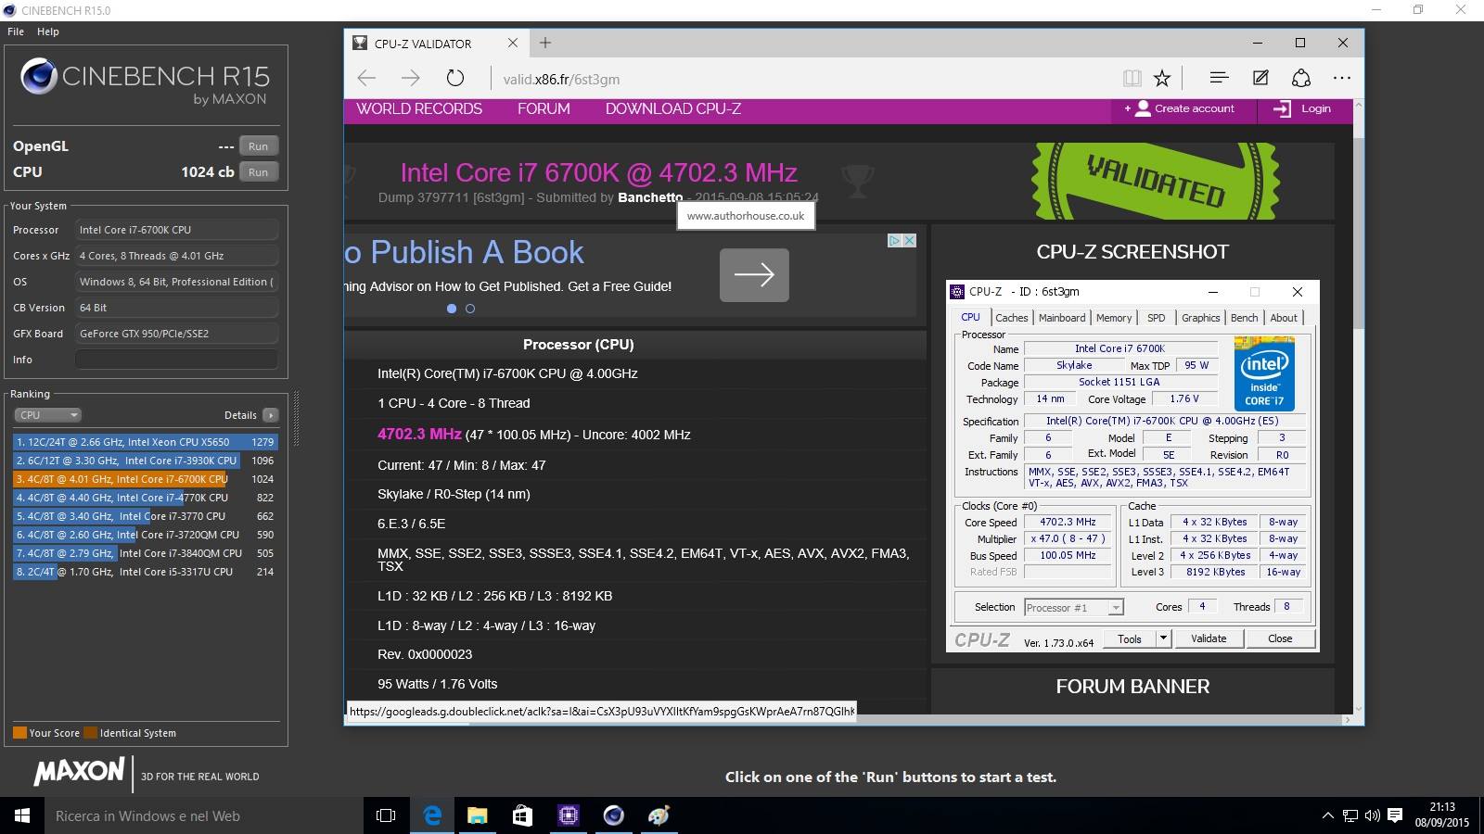Open Edge More actions ellipsis menu

1342,79
